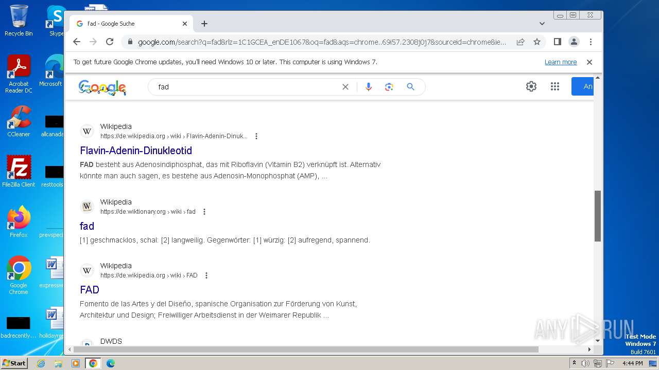Open Windows Media Player from the taskbar
The image size is (659, 370).
(76, 363)
